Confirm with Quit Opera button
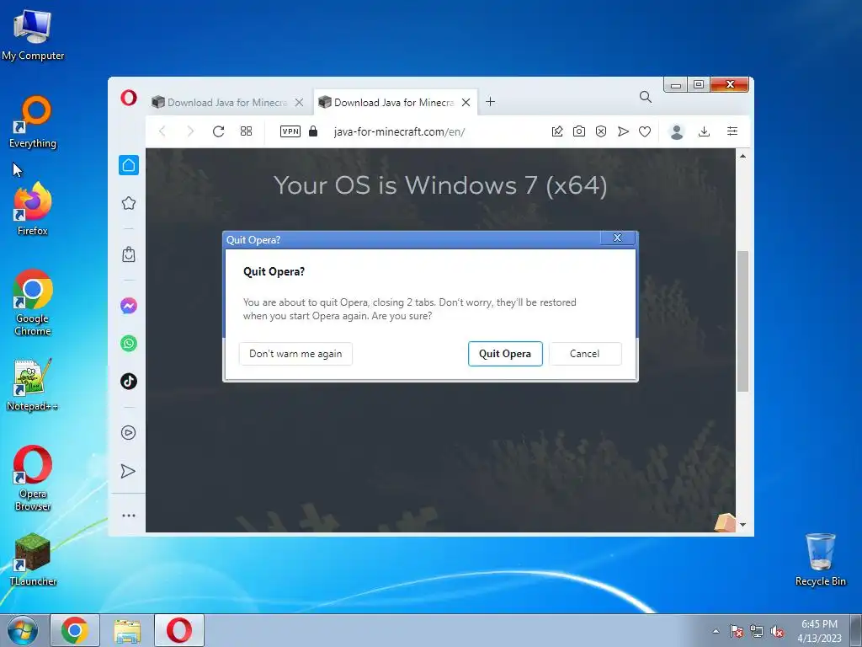The image size is (862, 647). pos(505,354)
